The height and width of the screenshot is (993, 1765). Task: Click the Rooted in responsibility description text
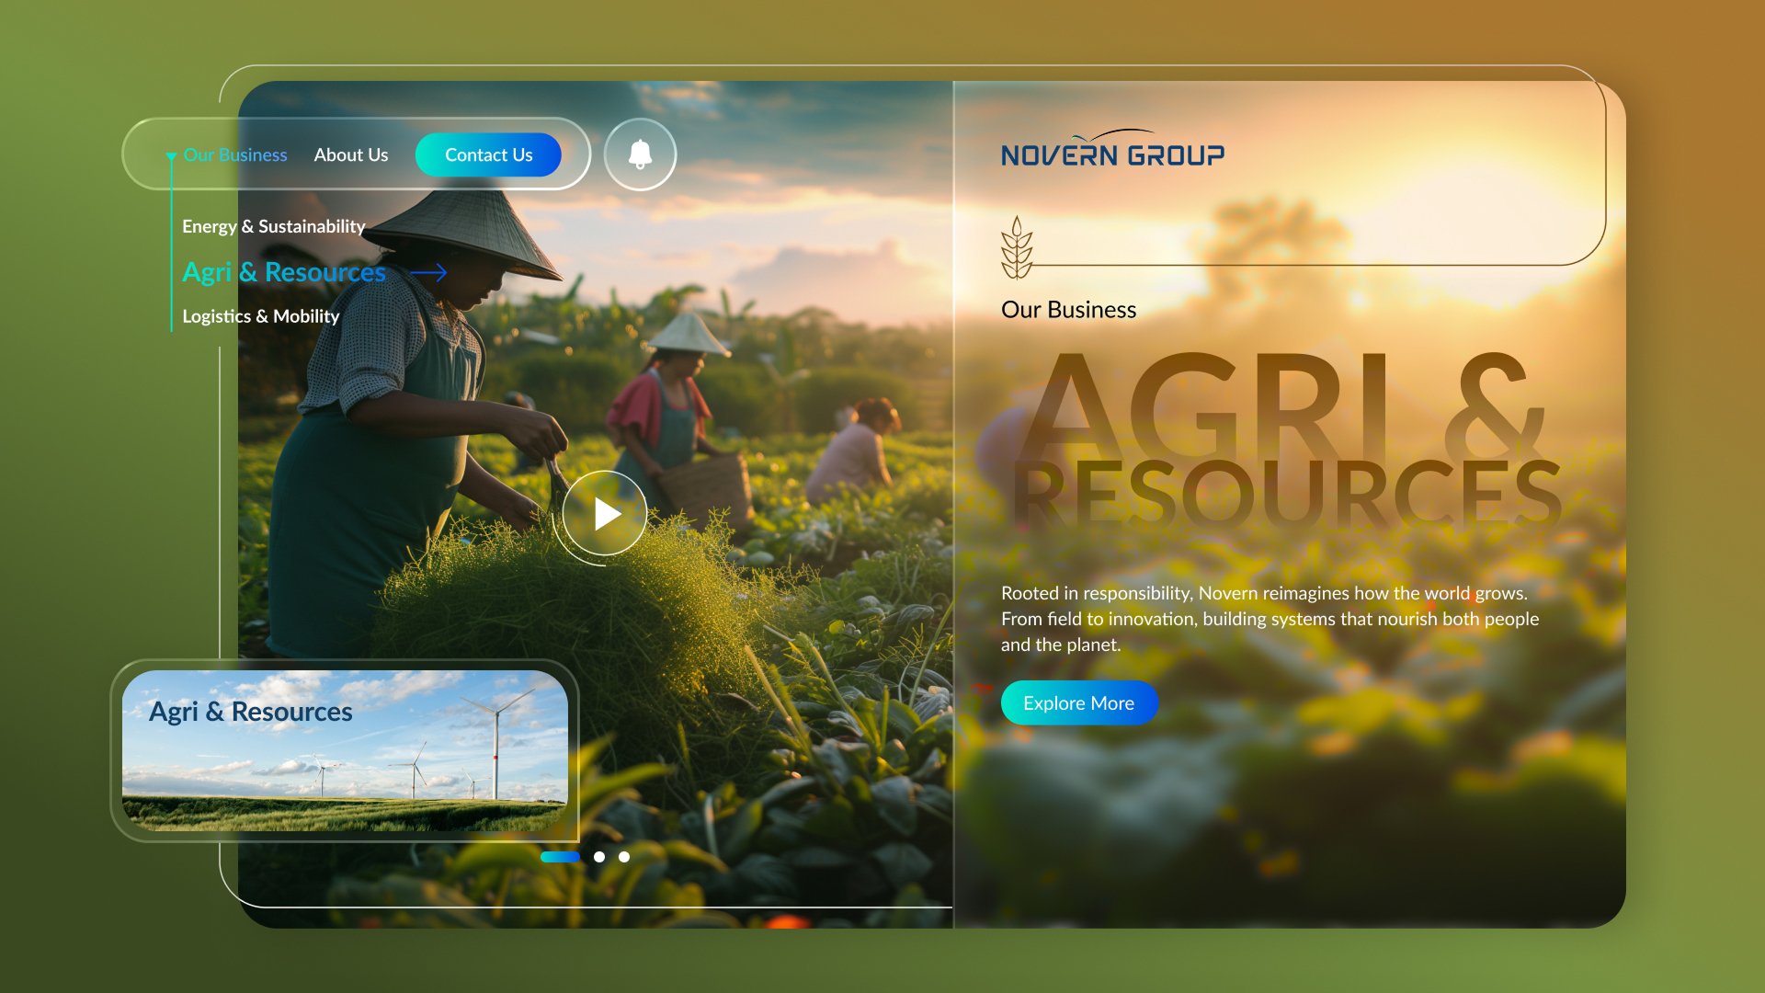[1269, 619]
